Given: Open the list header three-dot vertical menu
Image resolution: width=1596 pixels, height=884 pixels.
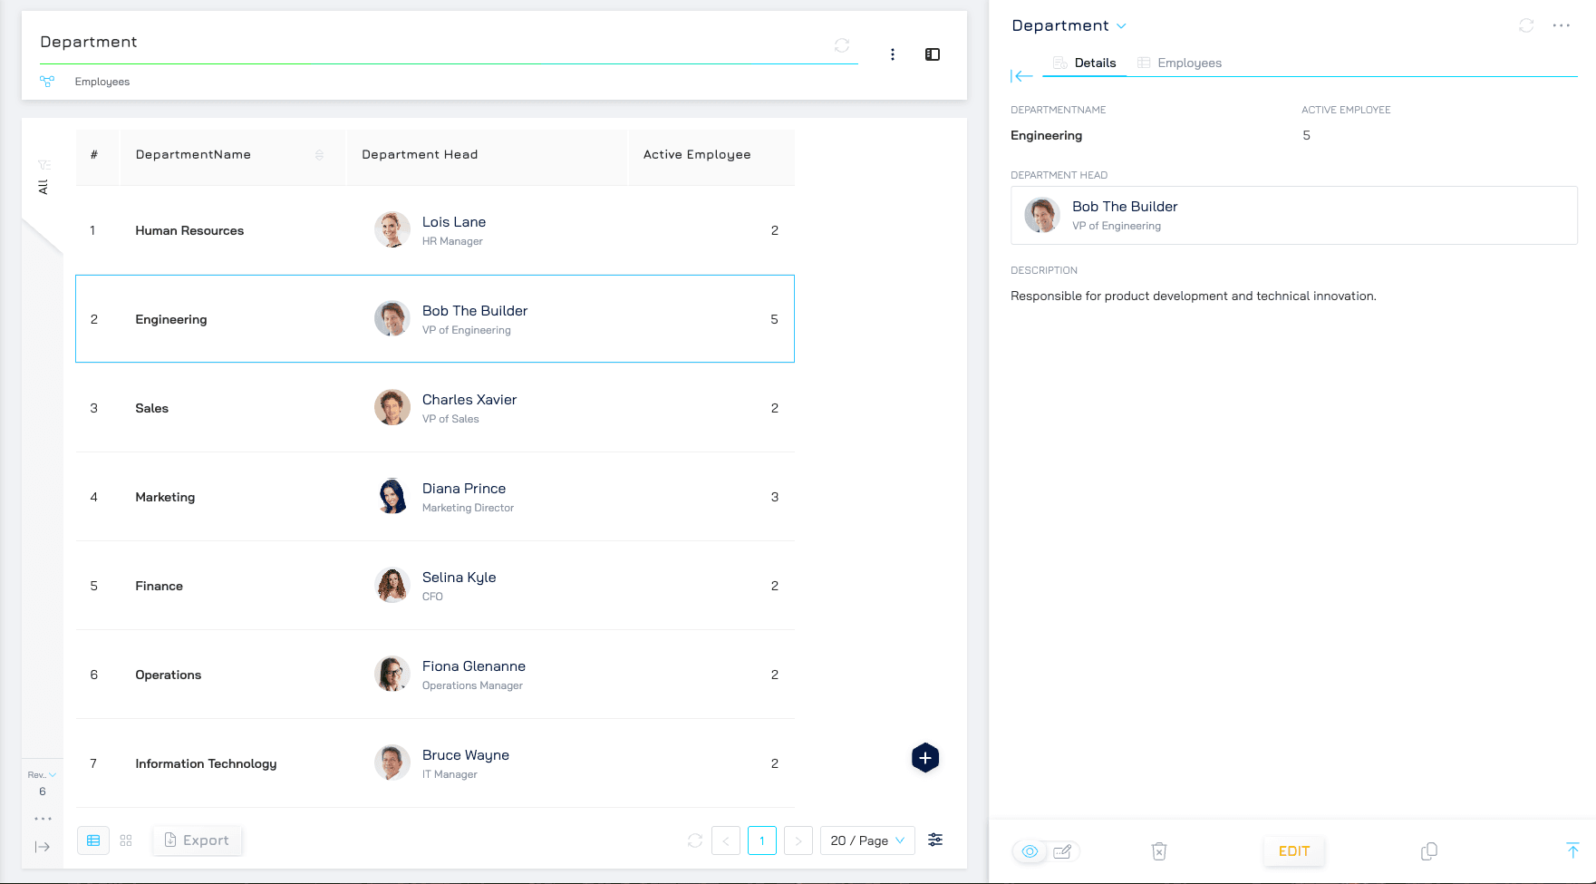Looking at the screenshot, I should click(893, 54).
